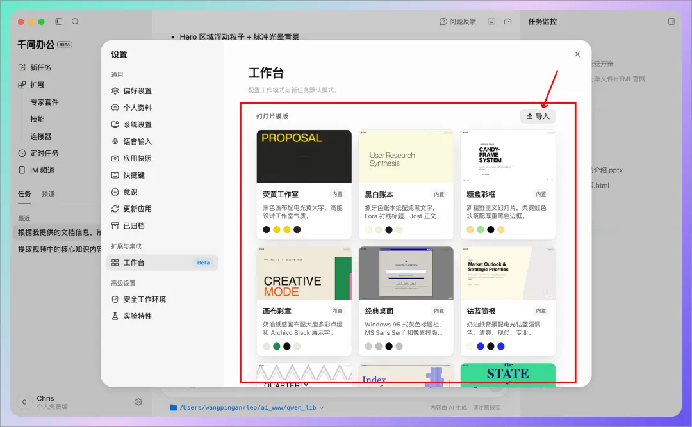Click the Chris user avatar

pos(24,402)
